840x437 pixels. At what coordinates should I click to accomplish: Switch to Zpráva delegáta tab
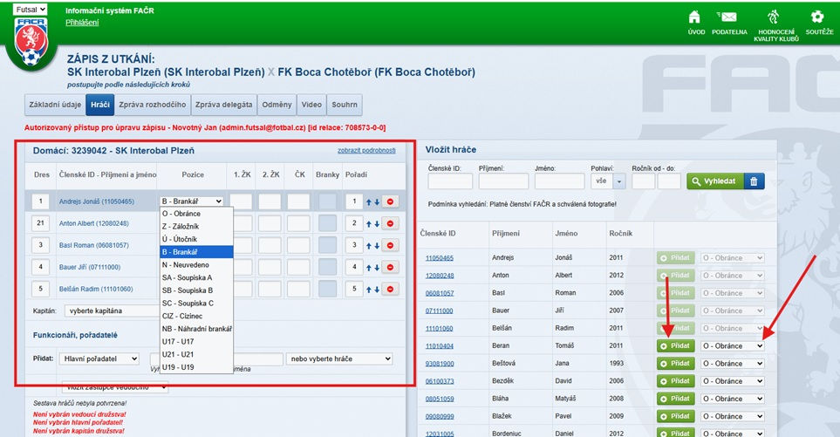pyautogui.click(x=223, y=105)
